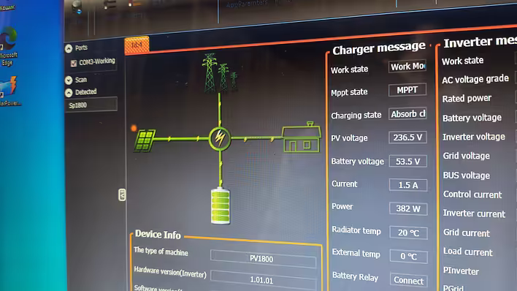
Task: Click the Charging state Absorb field
Action: (408, 113)
